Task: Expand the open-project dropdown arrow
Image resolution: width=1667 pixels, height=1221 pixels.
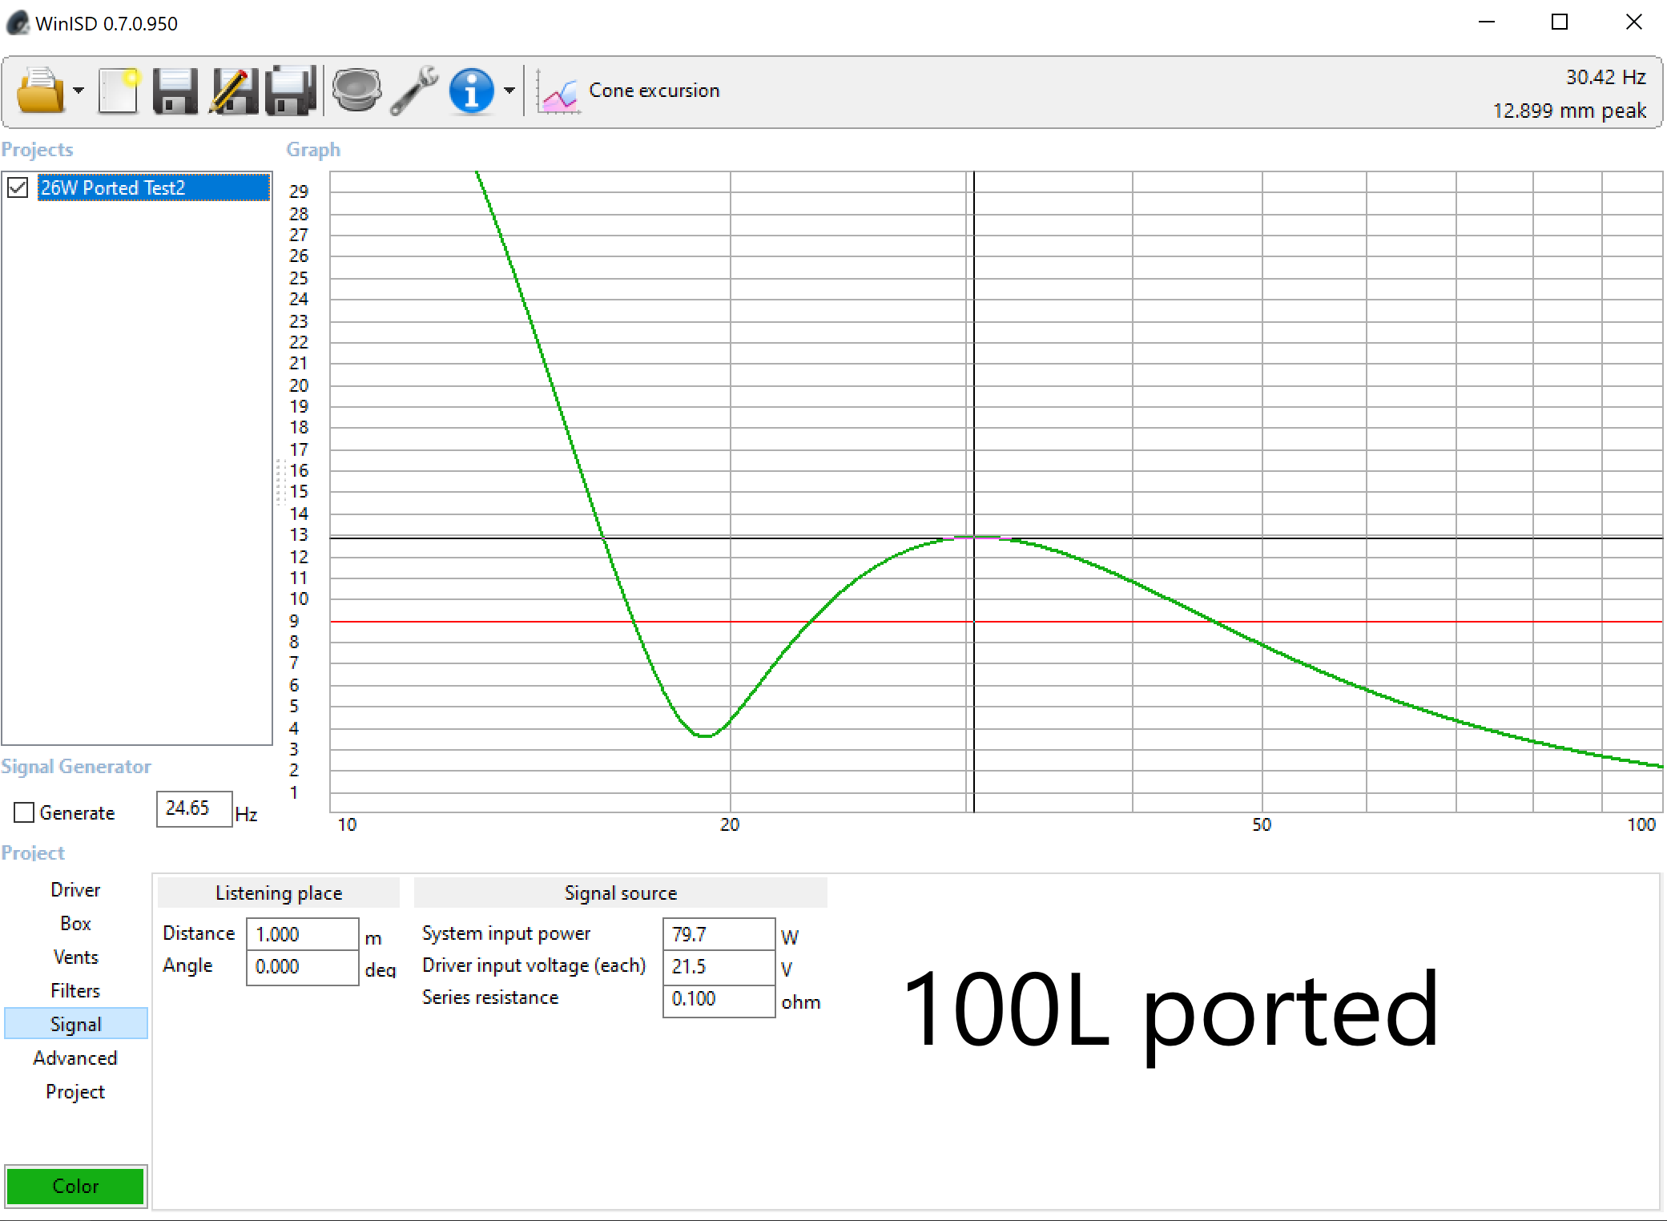Action: click(x=79, y=91)
